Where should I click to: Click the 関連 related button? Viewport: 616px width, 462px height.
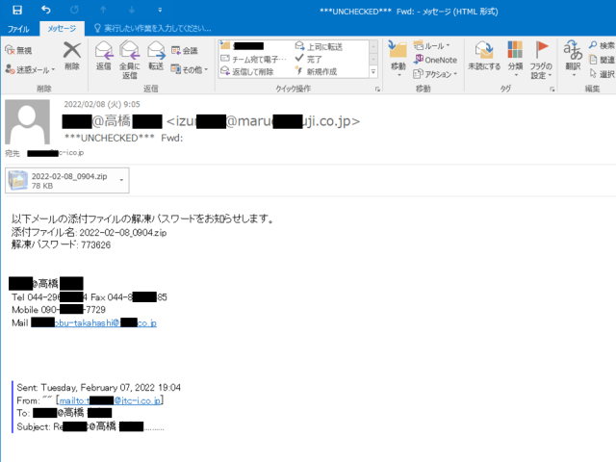point(602,60)
